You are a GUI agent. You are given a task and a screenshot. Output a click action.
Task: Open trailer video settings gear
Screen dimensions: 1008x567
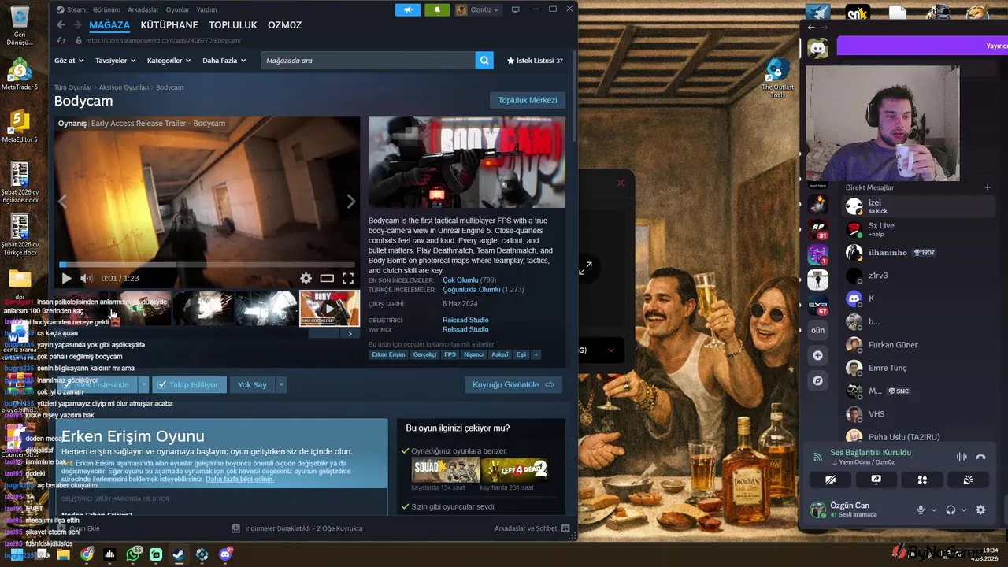[306, 278]
